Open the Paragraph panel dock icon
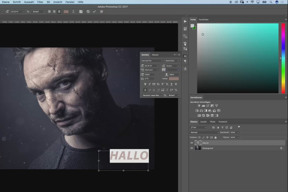This screenshot has height=192, width=288. [185, 61]
